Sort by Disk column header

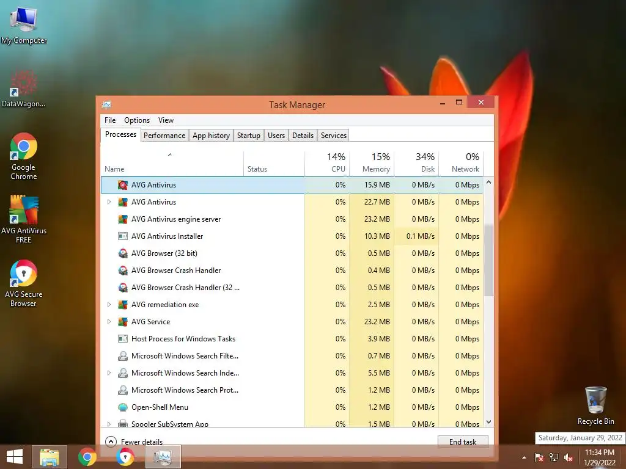[416, 164]
